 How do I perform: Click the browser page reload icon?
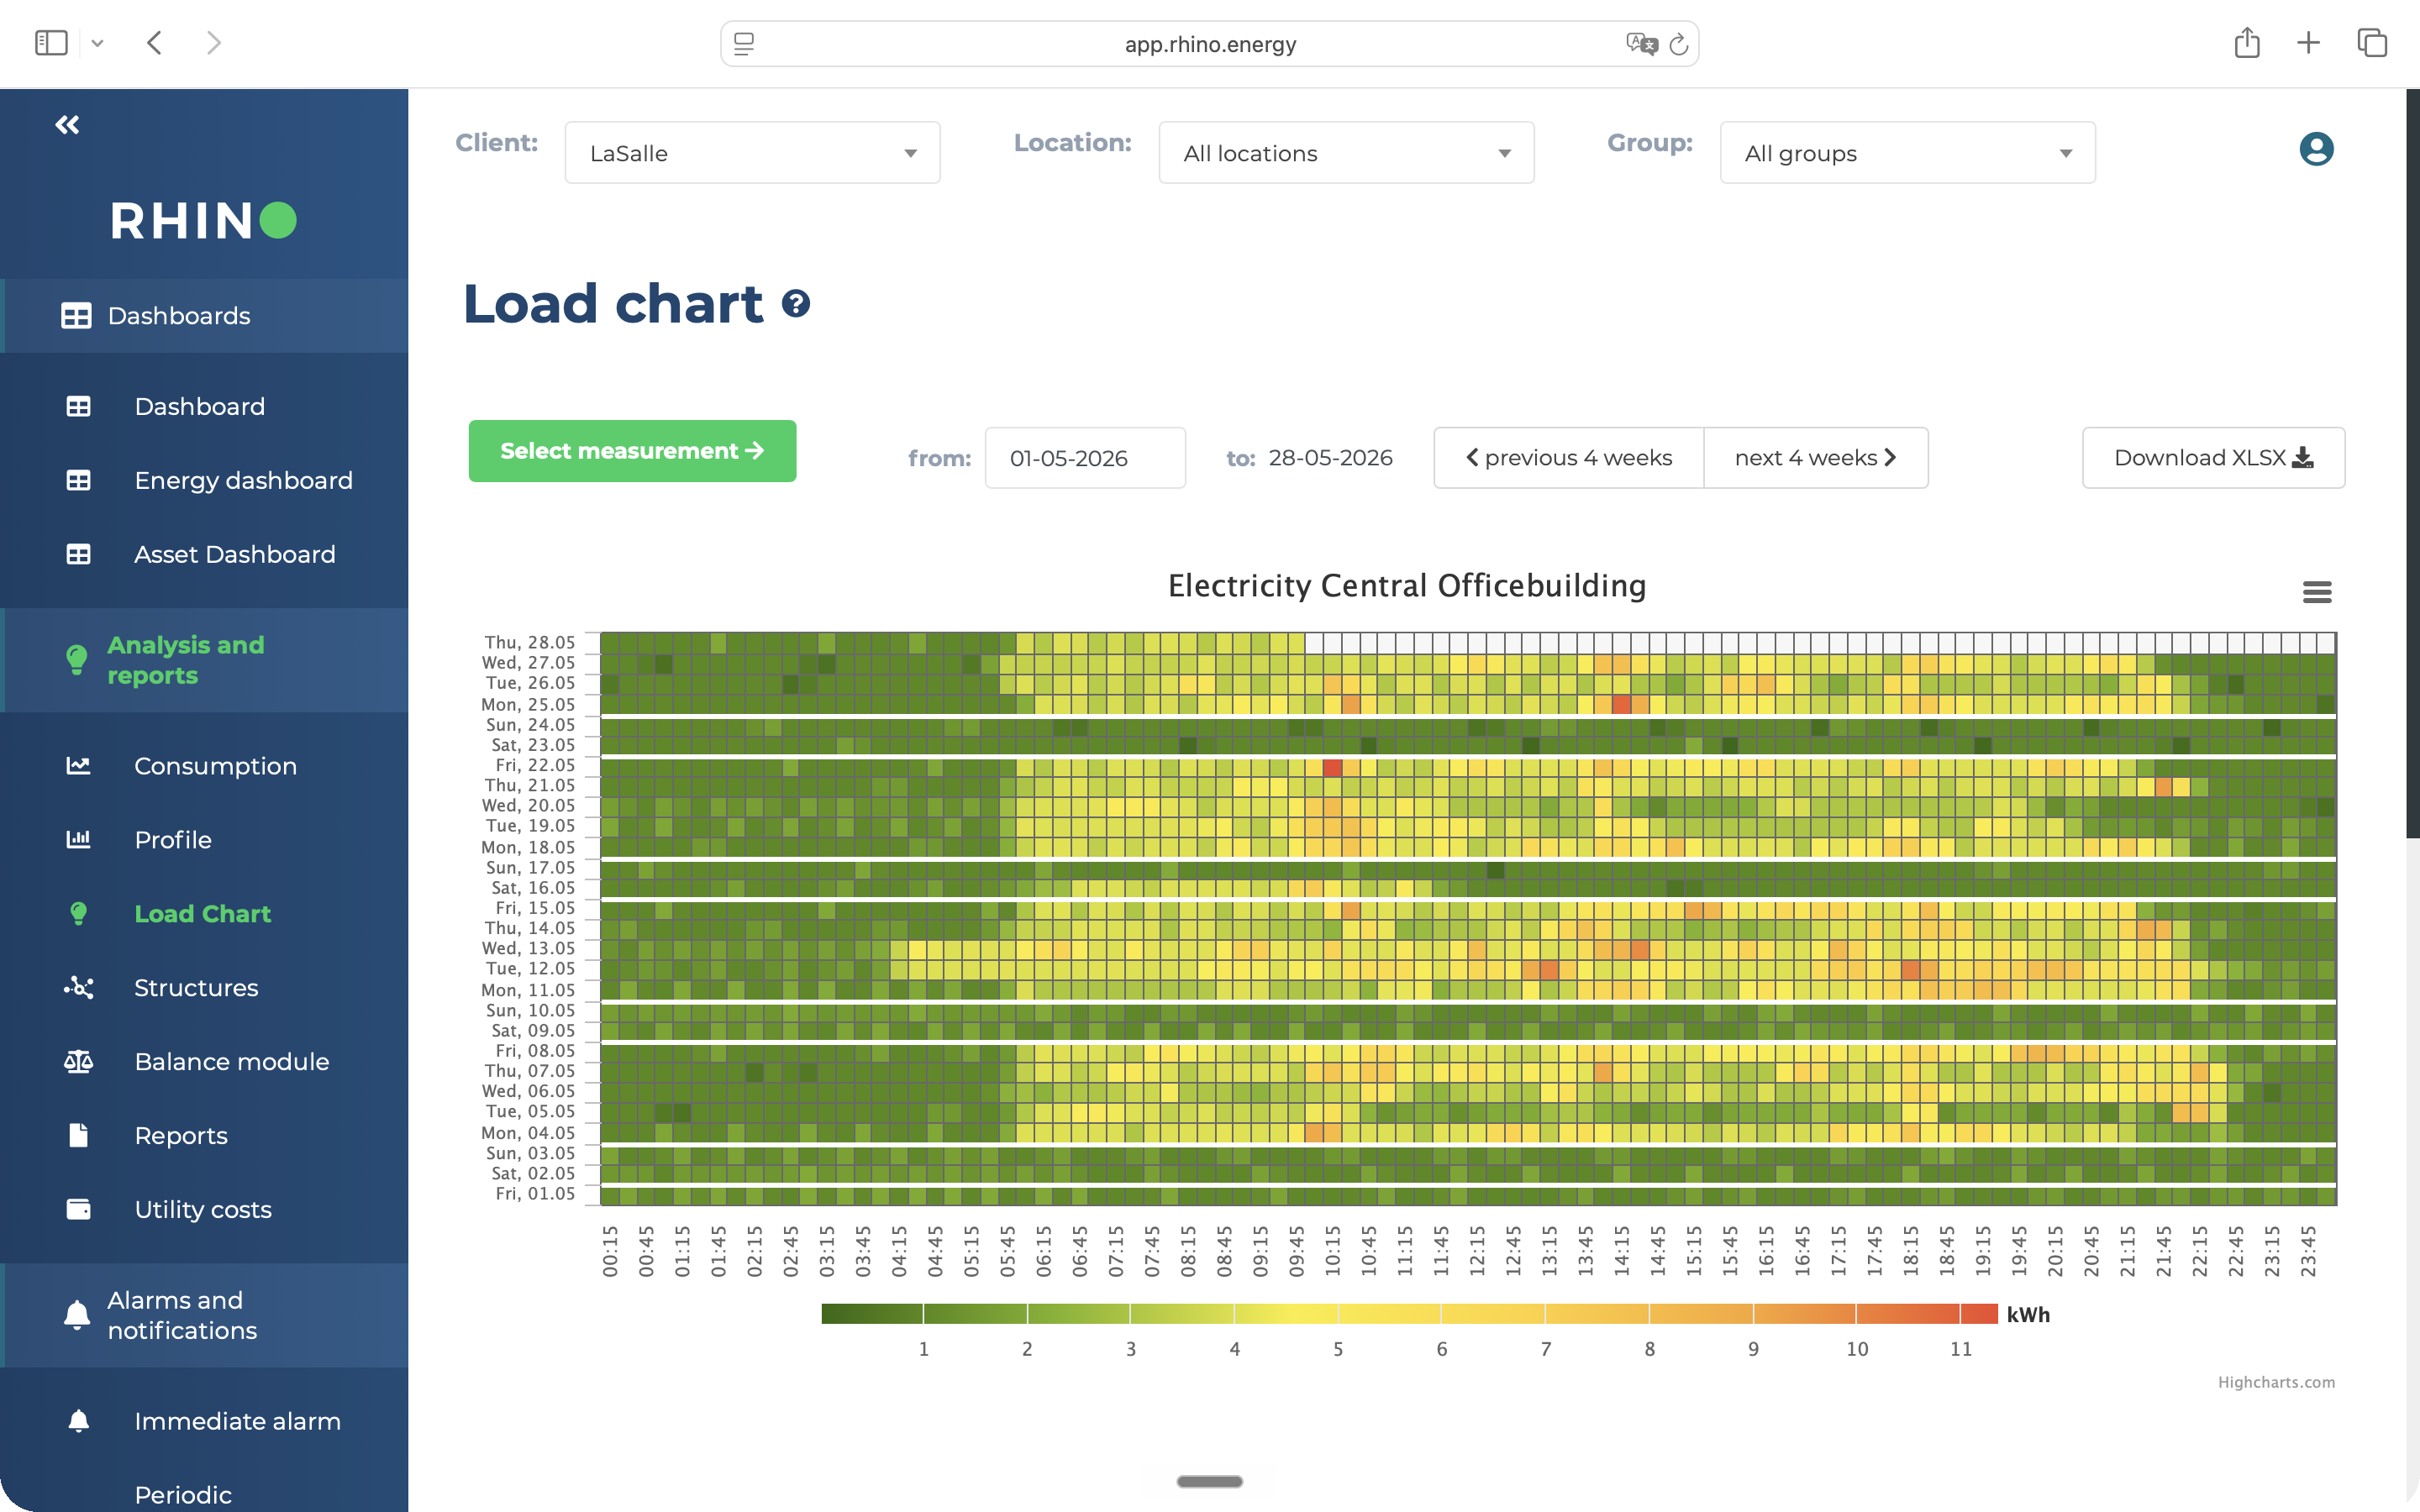[x=1679, y=44]
